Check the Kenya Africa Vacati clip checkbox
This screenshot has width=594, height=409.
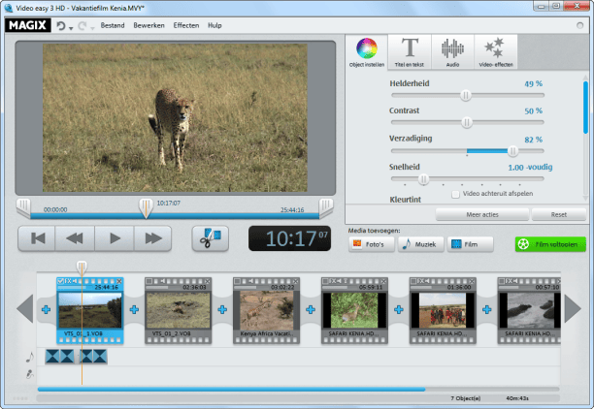[x=237, y=281]
